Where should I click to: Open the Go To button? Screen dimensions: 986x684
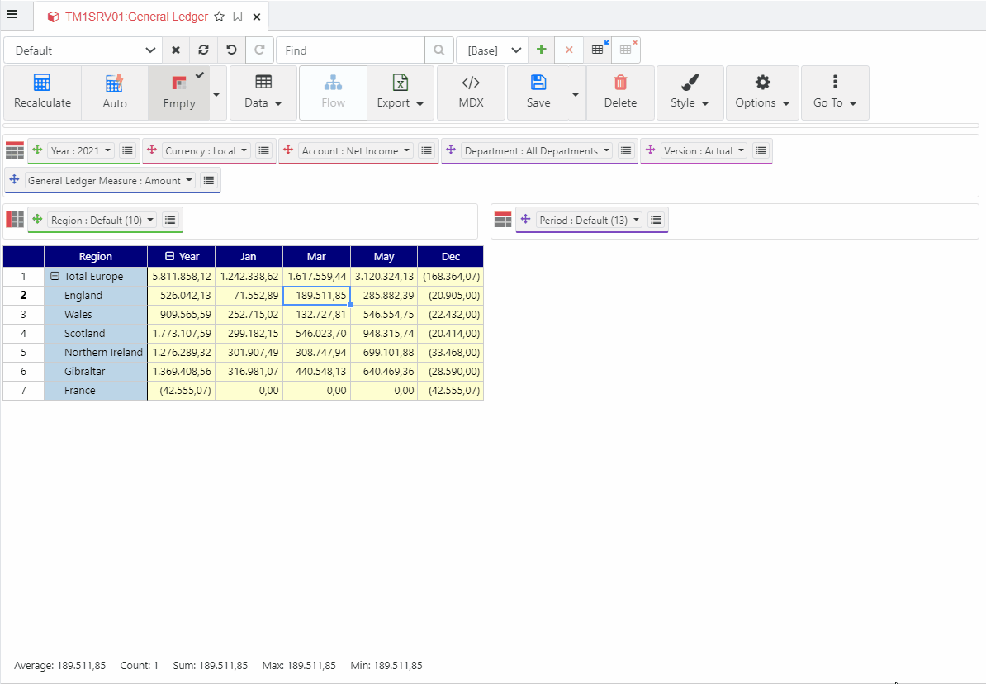tap(835, 93)
